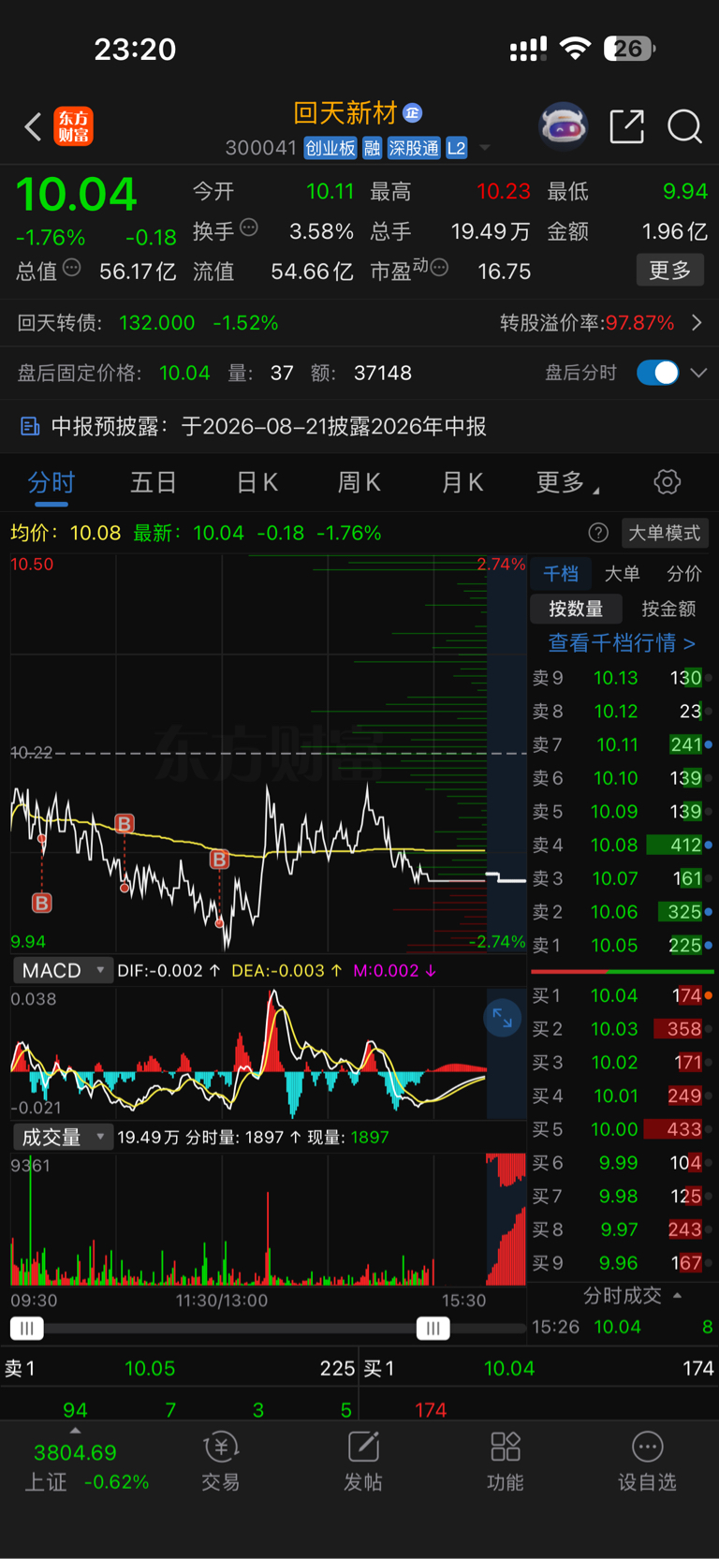Open the 更多 chart period dropdown
The height and width of the screenshot is (1559, 719).
[x=567, y=482]
